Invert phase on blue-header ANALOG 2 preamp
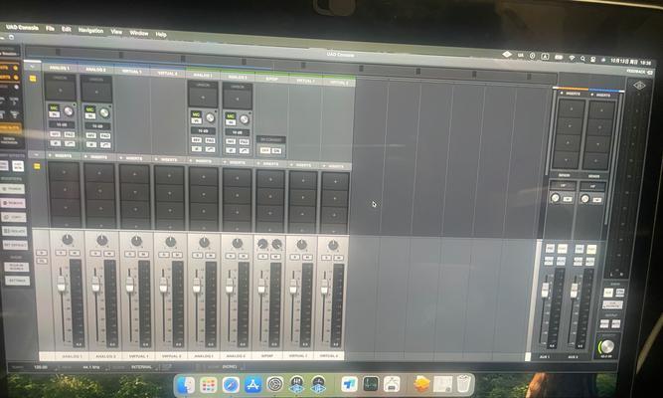This screenshot has width=663, height=398. coord(90,145)
